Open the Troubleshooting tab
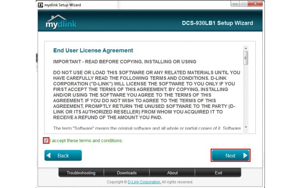Viewport: 301px width, 188px height. [x=81, y=173]
